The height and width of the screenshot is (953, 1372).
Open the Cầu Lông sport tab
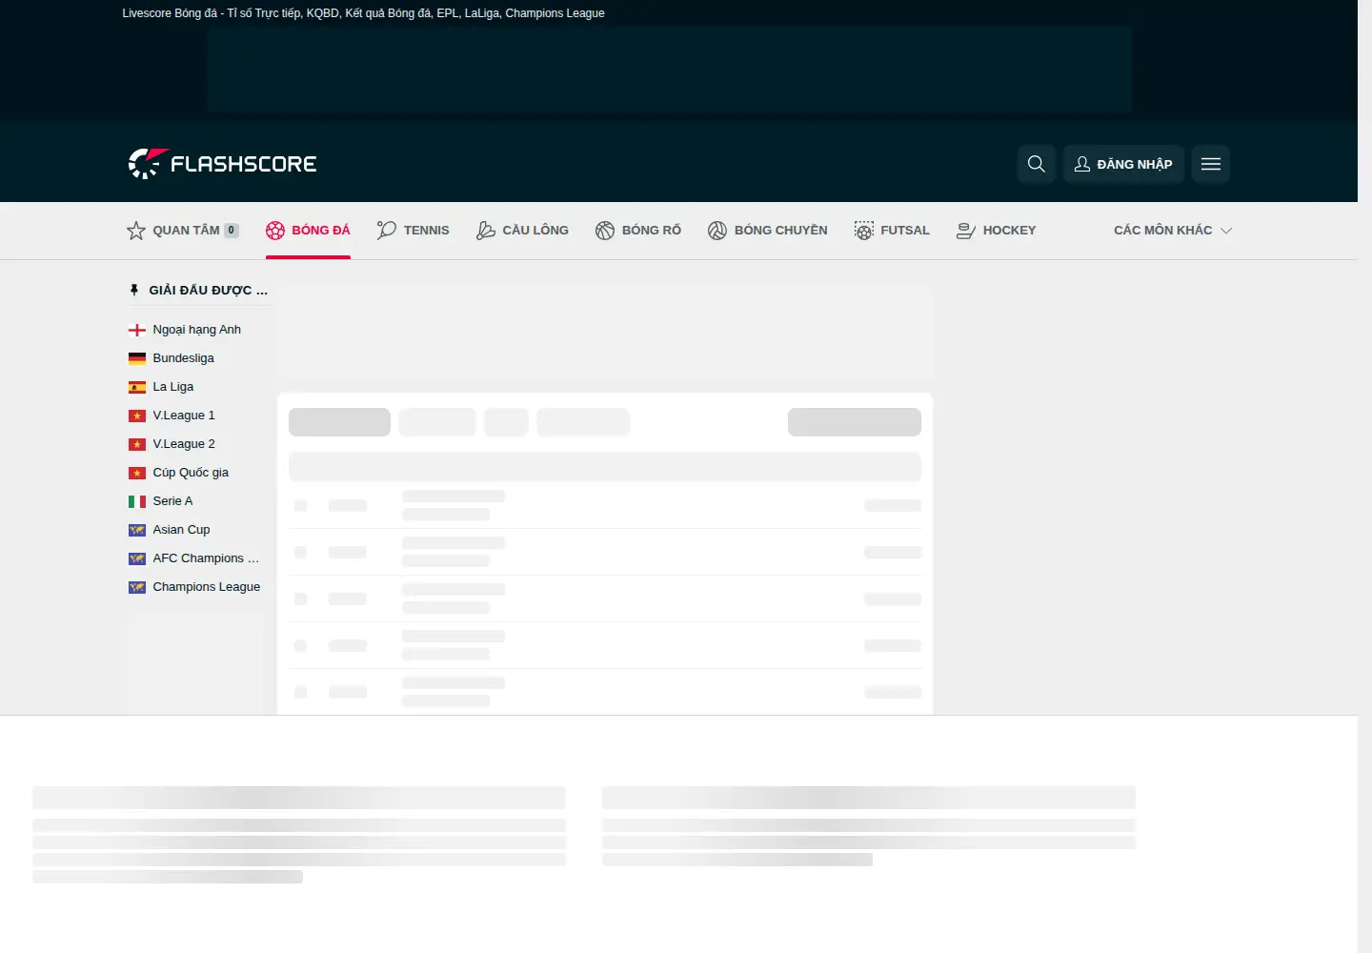(x=522, y=231)
